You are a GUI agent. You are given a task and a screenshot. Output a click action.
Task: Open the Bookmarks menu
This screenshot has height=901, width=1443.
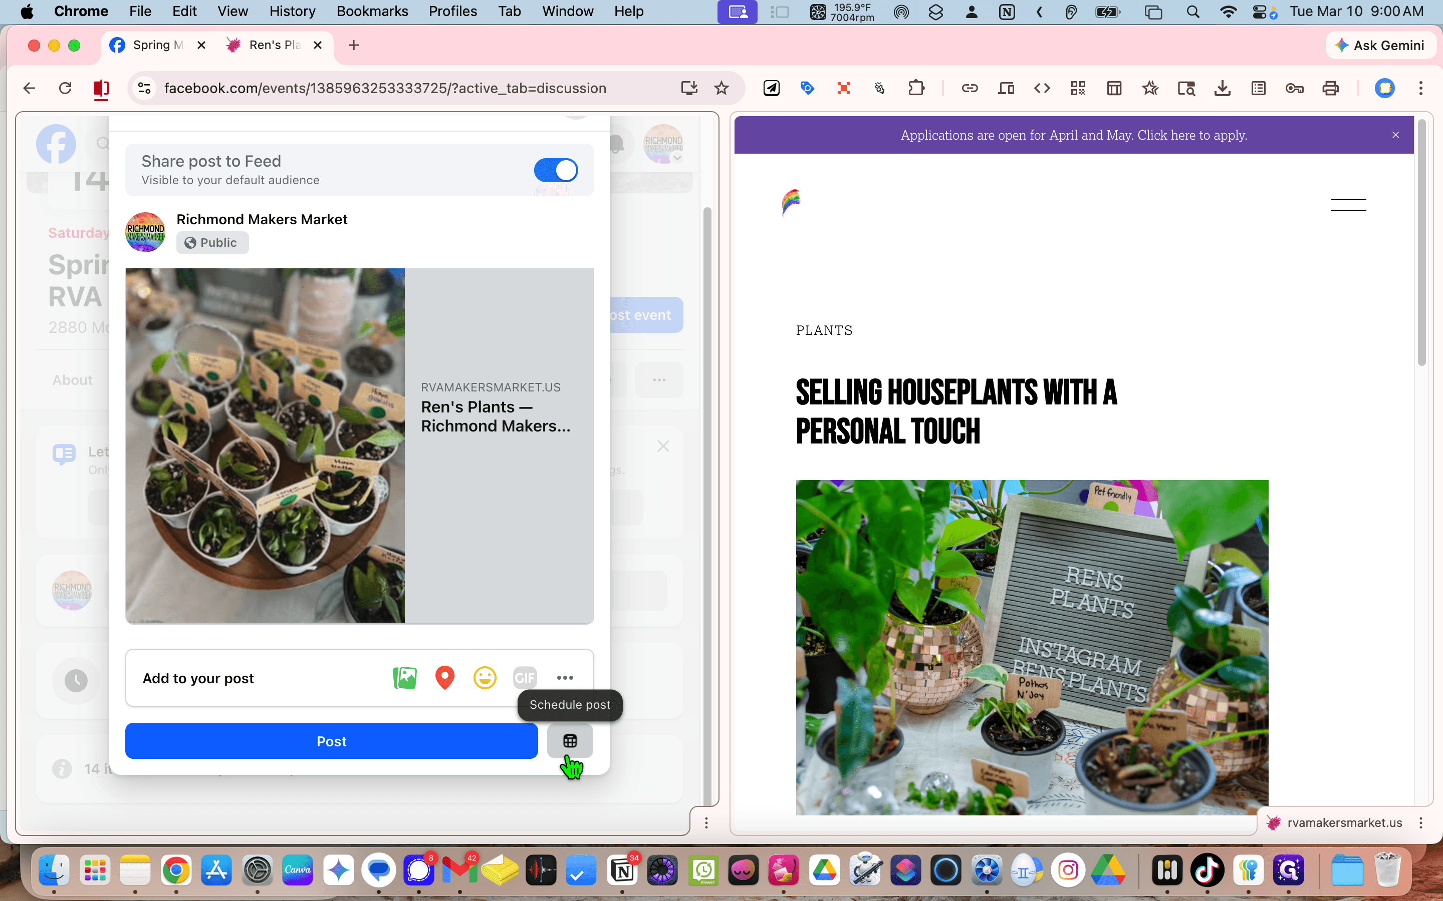(x=372, y=12)
